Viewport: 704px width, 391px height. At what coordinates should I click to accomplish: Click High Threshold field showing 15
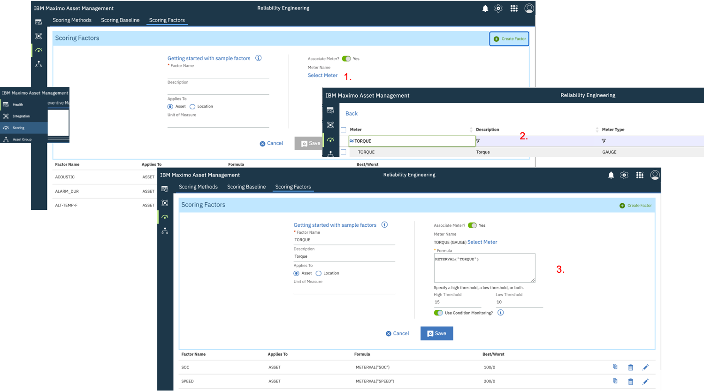tap(458, 302)
